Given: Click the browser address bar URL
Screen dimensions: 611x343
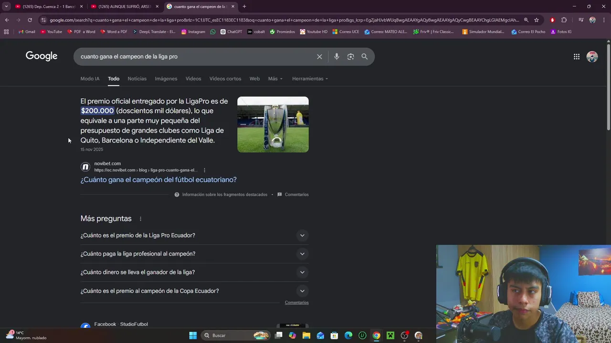Looking at the screenshot, I should pos(284,20).
